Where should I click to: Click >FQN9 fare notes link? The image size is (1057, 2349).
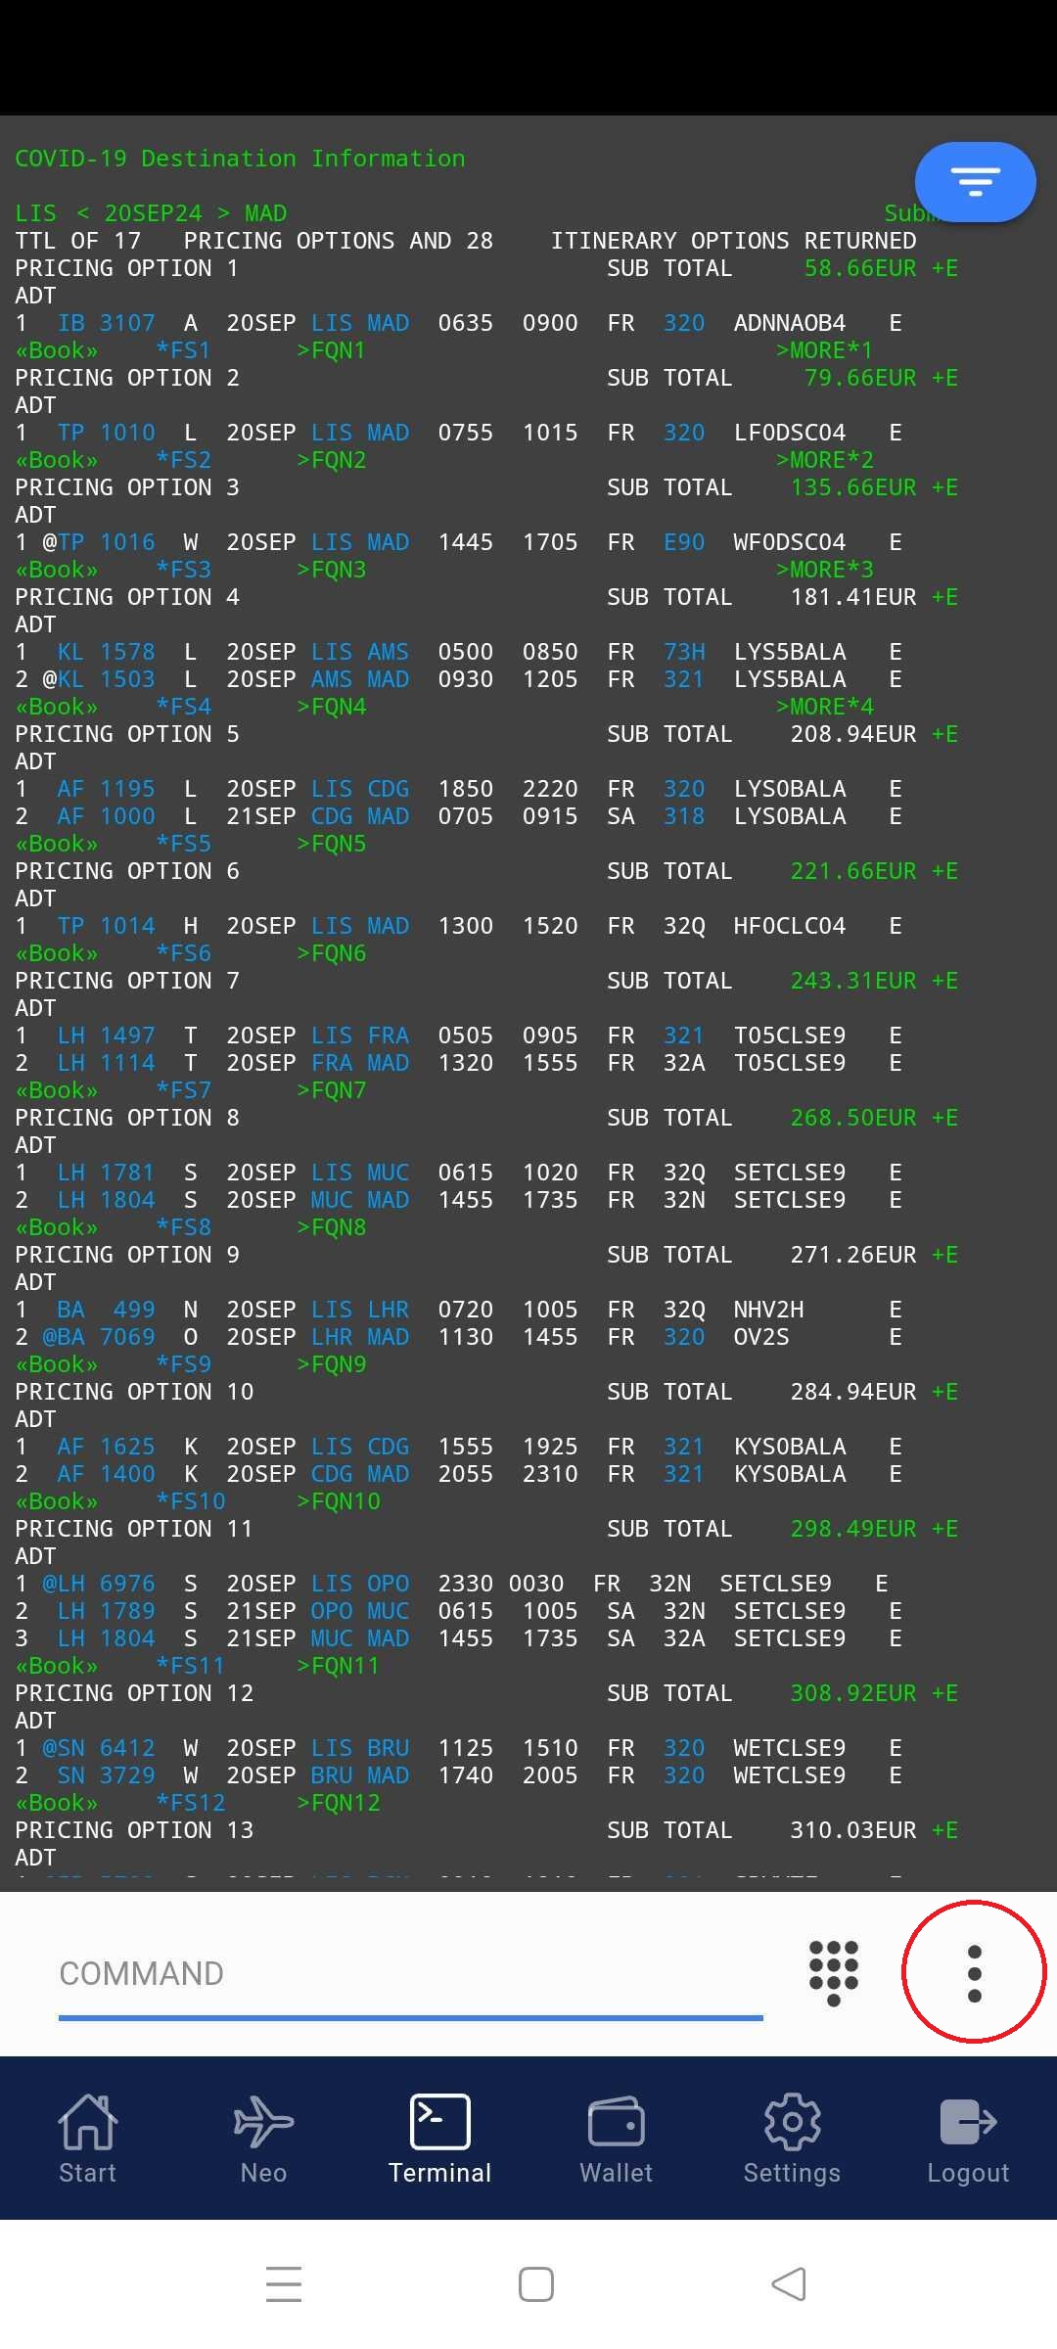point(331,1364)
